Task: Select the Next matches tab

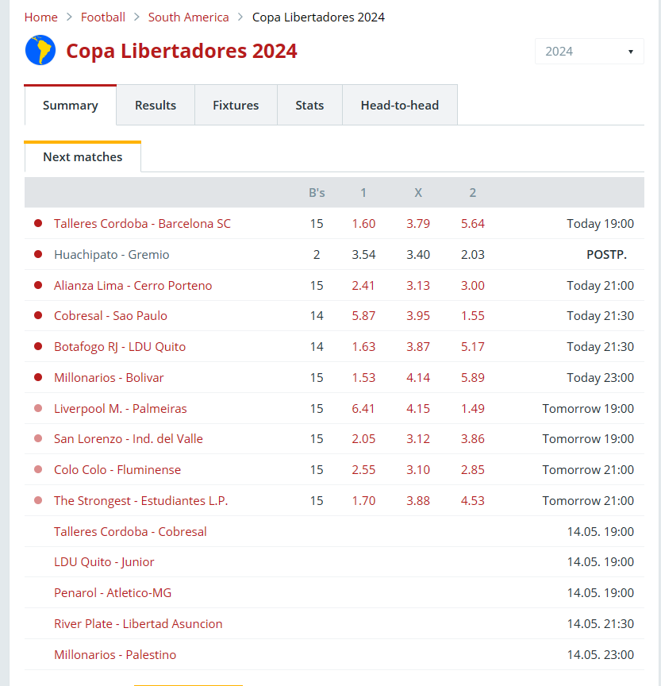Action: [83, 156]
